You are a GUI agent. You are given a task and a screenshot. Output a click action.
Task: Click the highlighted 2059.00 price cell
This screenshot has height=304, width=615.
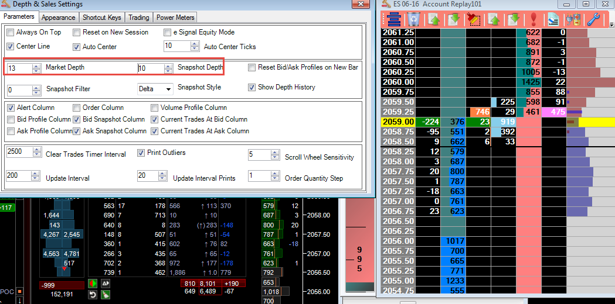click(x=397, y=122)
